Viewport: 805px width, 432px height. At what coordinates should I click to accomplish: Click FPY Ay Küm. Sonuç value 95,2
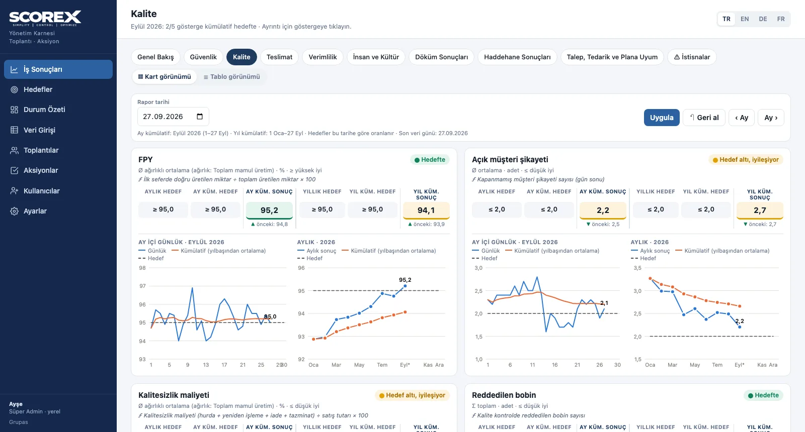point(269,210)
